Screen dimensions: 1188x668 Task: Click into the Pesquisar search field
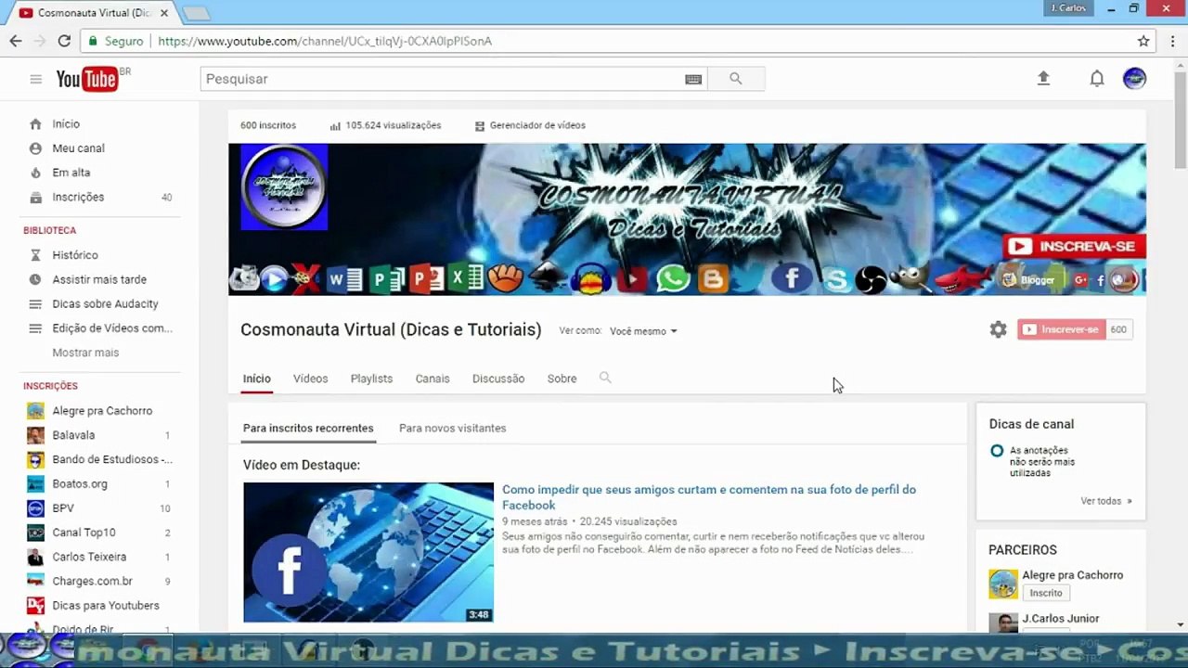point(444,79)
